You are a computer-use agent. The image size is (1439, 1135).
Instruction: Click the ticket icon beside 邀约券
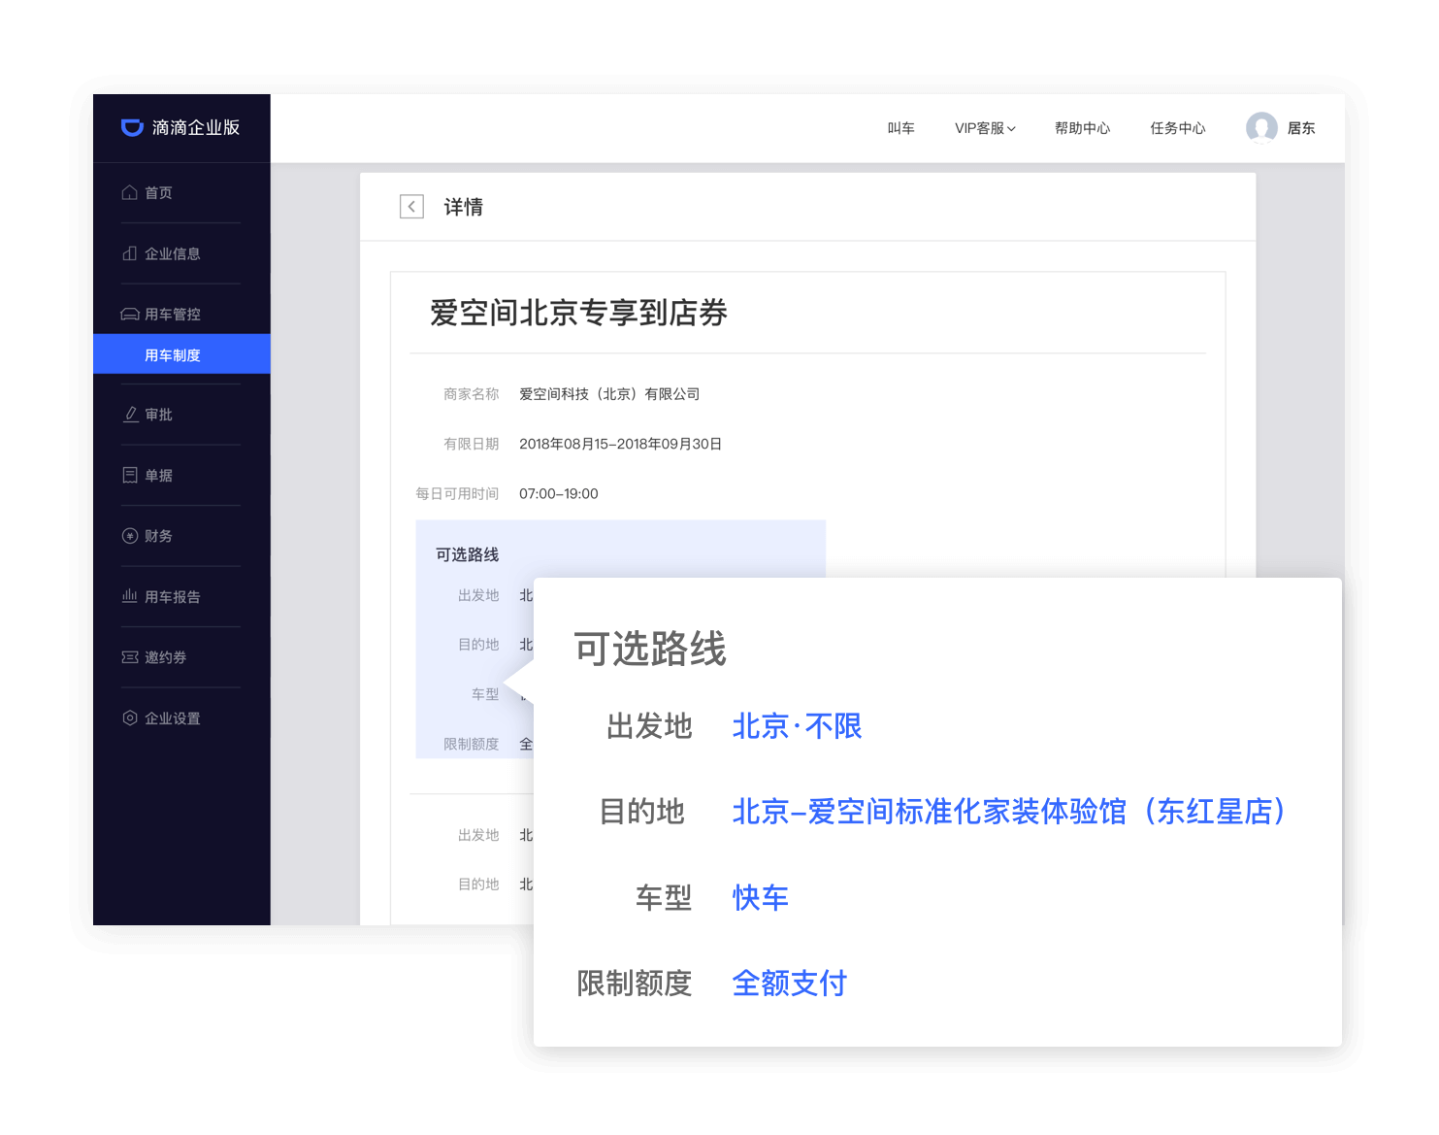129,657
